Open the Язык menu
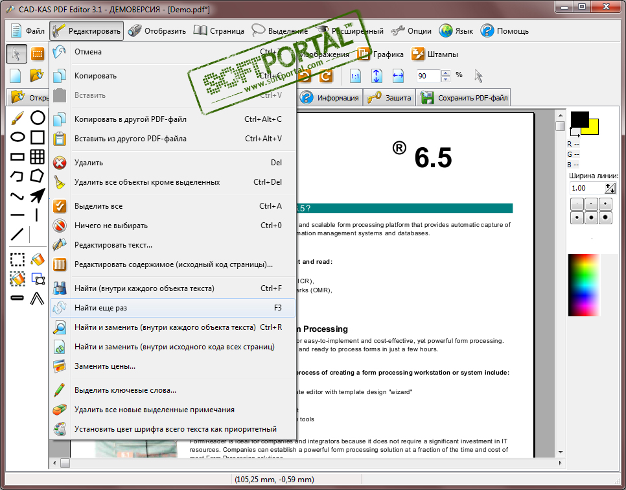The width and height of the screenshot is (626, 490). click(456, 30)
